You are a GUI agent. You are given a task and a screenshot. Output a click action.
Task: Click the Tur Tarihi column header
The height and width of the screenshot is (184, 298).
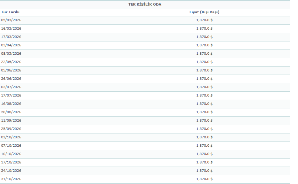point(10,12)
